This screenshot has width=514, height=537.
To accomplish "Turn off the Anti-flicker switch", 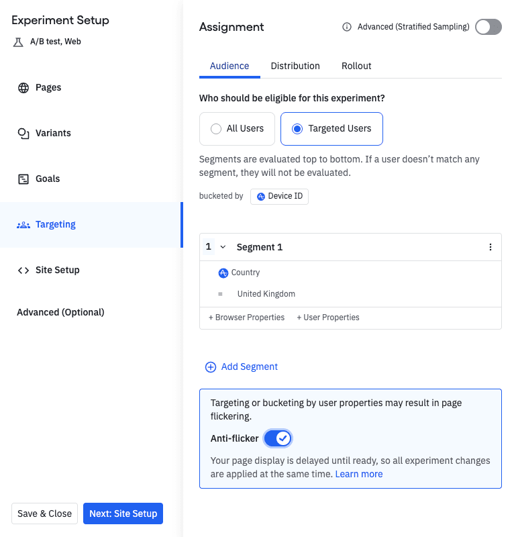I will click(x=278, y=438).
